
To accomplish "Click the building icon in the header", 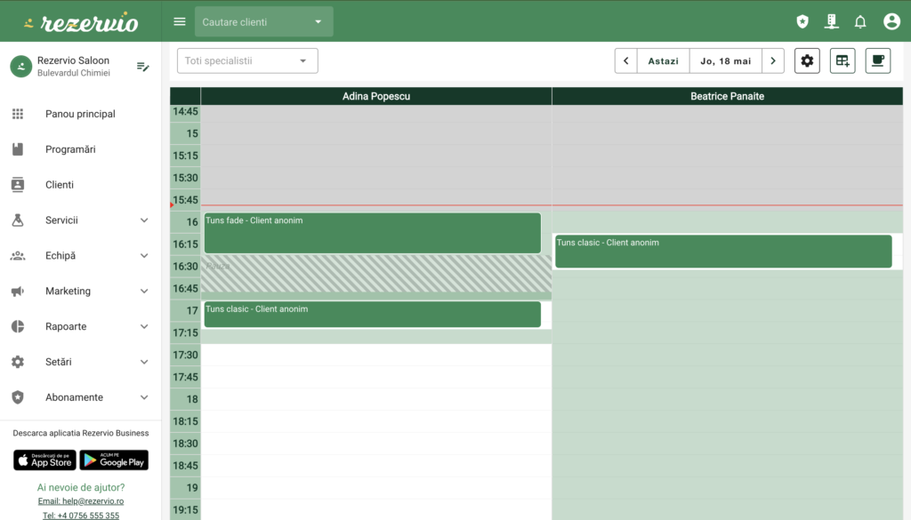I will pyautogui.click(x=832, y=21).
